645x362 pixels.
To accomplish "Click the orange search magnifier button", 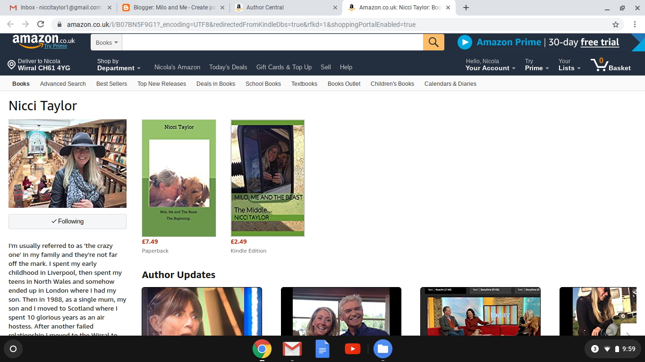I will click(x=433, y=42).
